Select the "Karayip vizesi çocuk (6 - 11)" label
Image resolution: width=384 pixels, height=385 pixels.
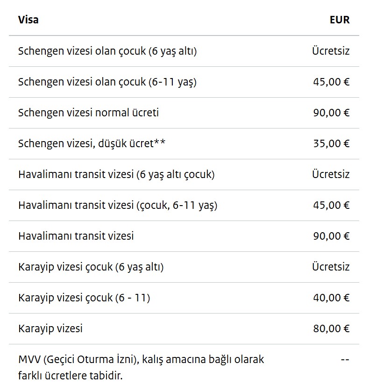point(84,298)
